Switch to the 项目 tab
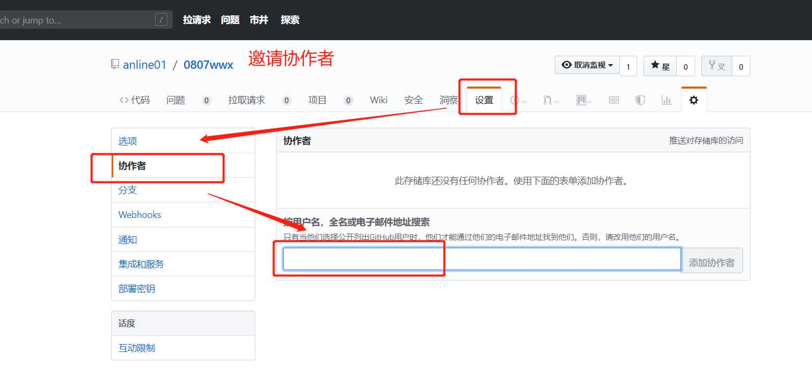The width and height of the screenshot is (812, 390). [330, 100]
